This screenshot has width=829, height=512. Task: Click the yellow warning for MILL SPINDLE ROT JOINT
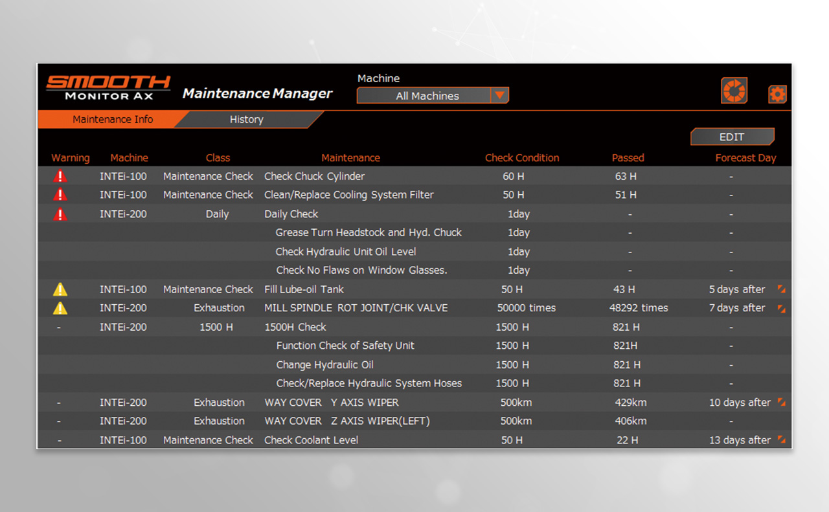[60, 308]
